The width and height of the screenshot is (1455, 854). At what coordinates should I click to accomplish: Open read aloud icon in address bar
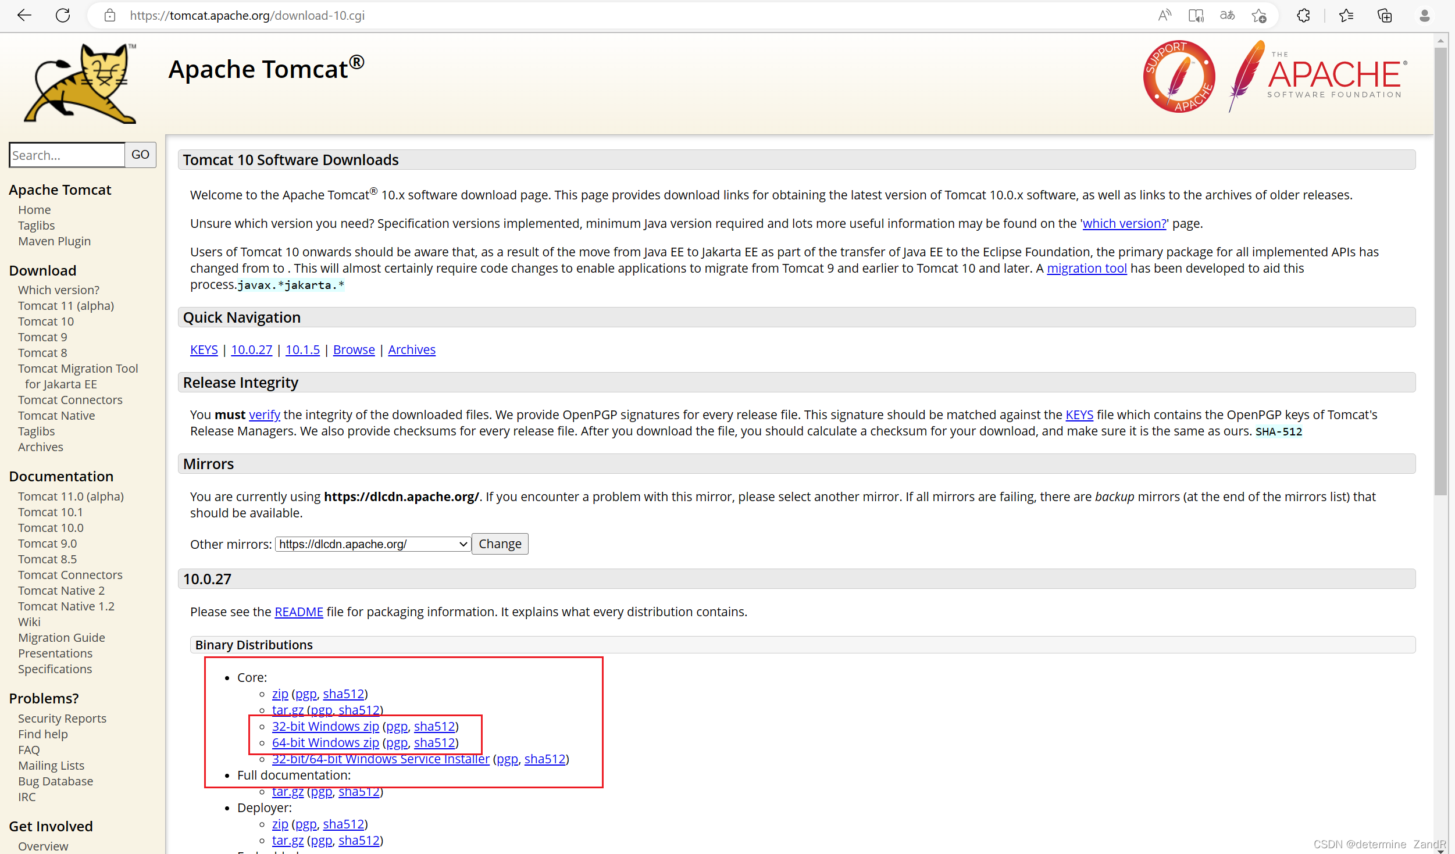[1164, 16]
